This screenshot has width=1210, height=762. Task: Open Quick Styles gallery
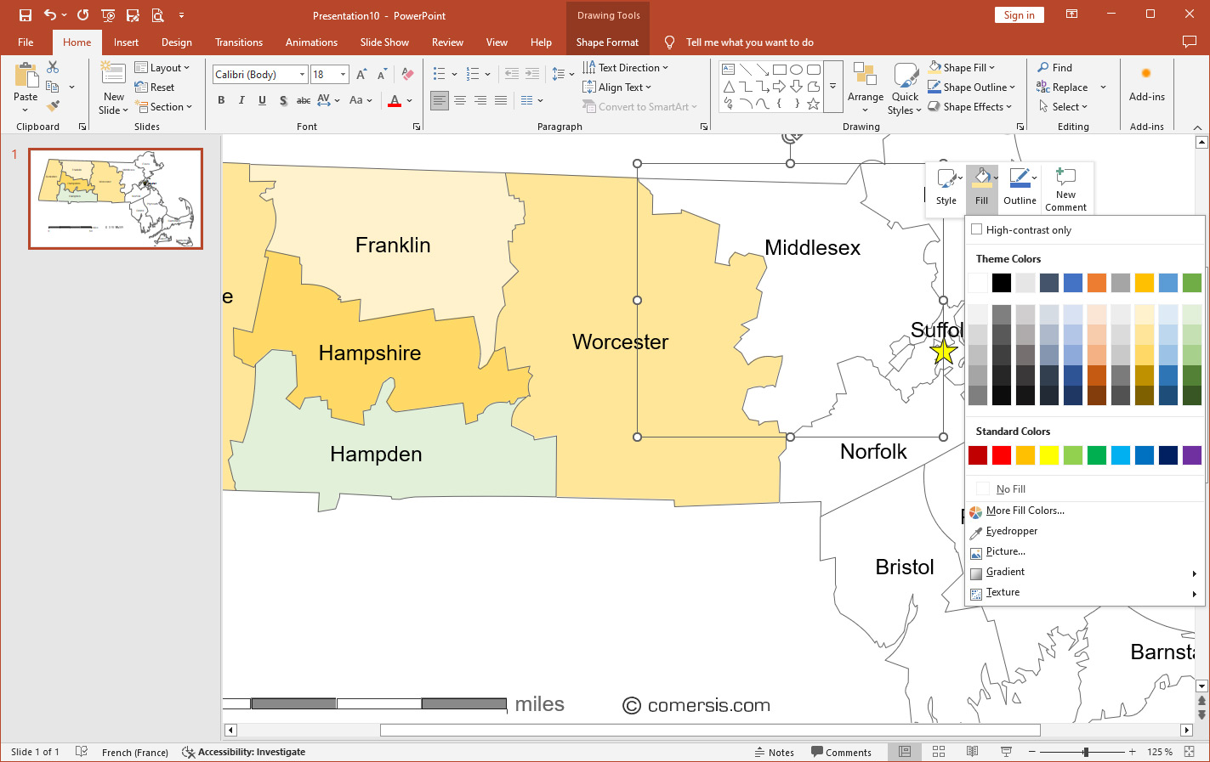(905, 88)
